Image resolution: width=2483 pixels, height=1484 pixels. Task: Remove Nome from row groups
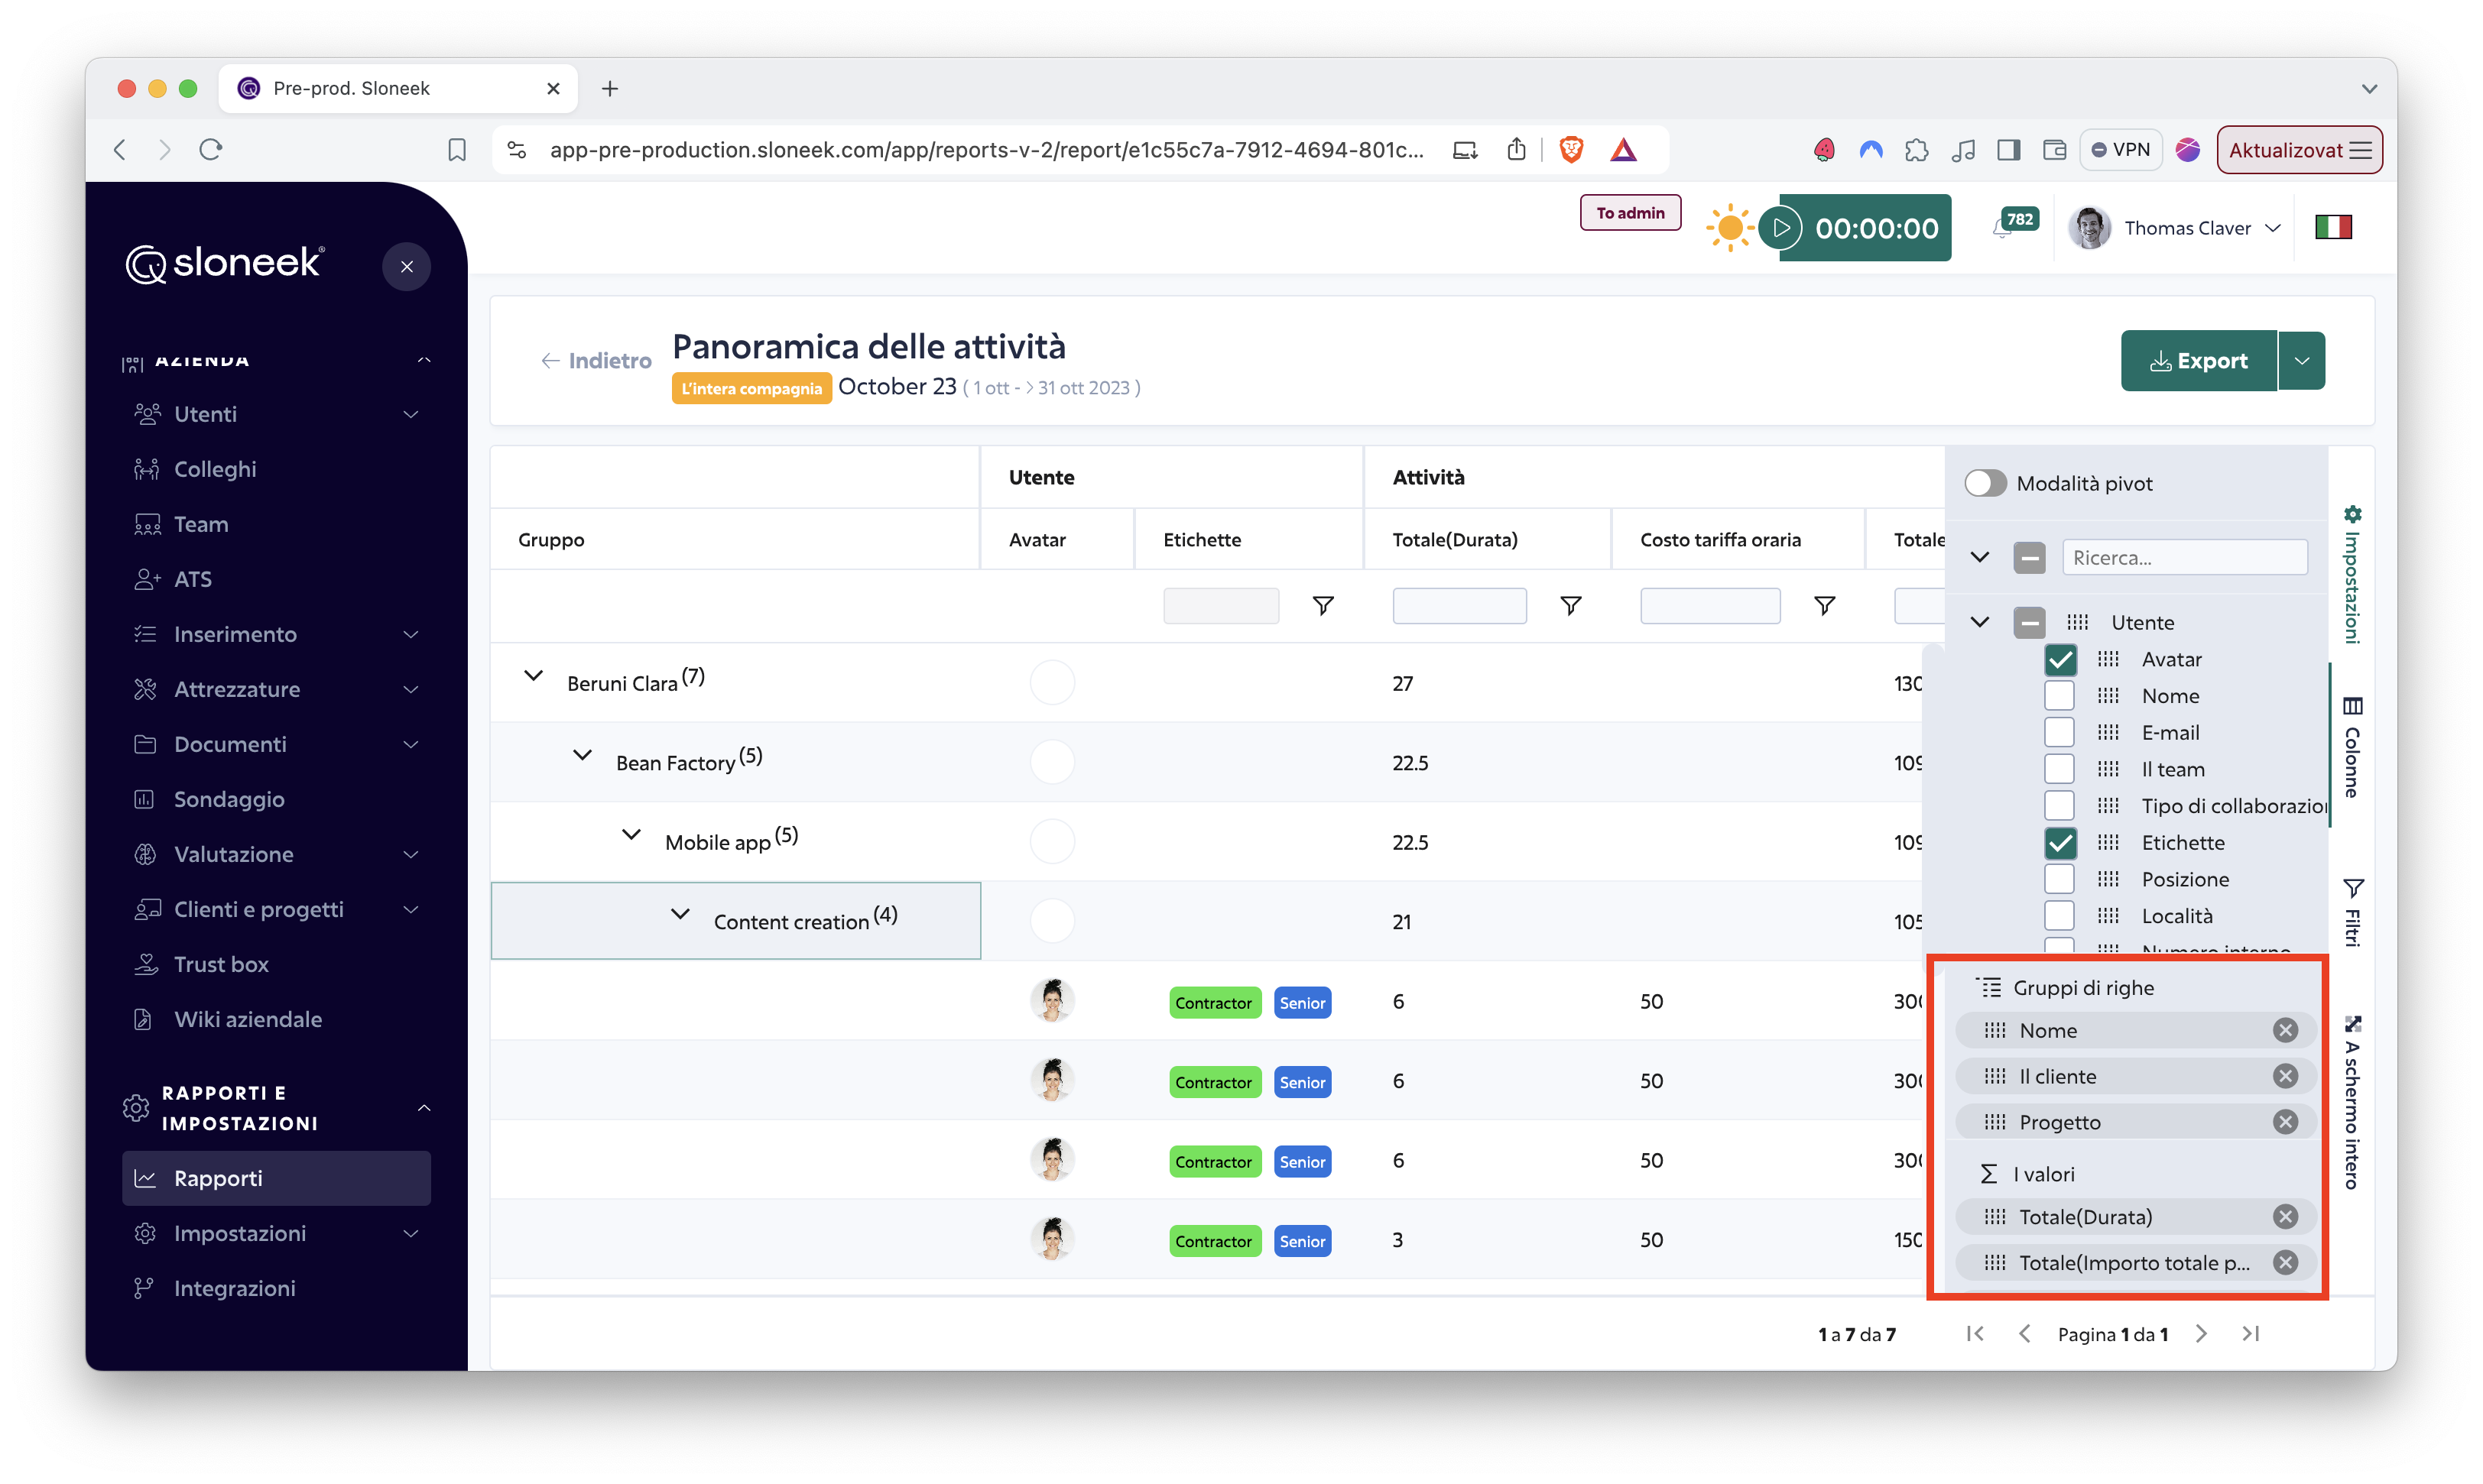[2285, 1030]
